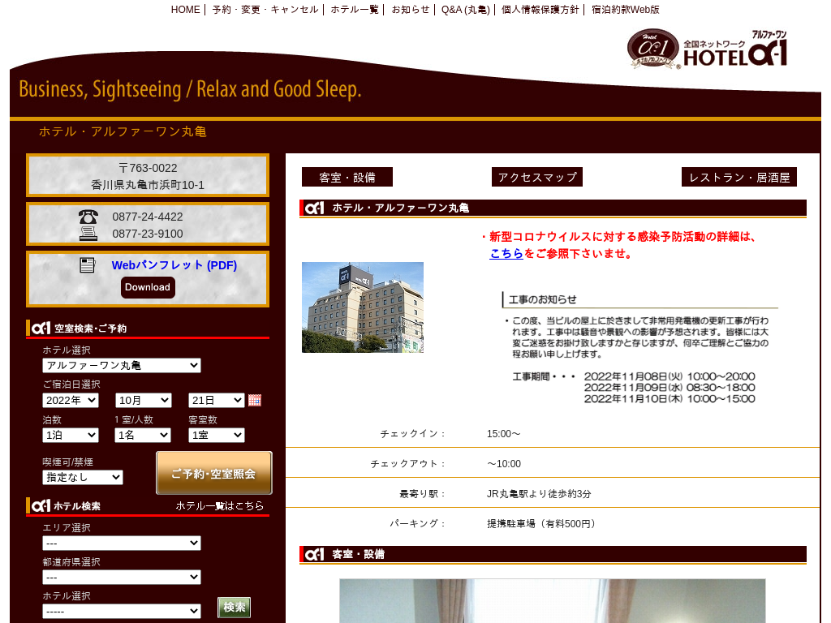Viewport: 831px width, 623px height.
Task: Click the α-1 icon beside ホテル検索 heading
Action: [41, 506]
